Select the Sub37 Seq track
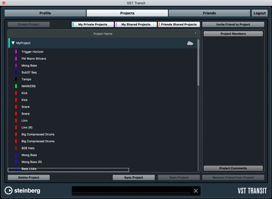Image resolution: width=272 pixels, height=199 pixels. point(29,72)
